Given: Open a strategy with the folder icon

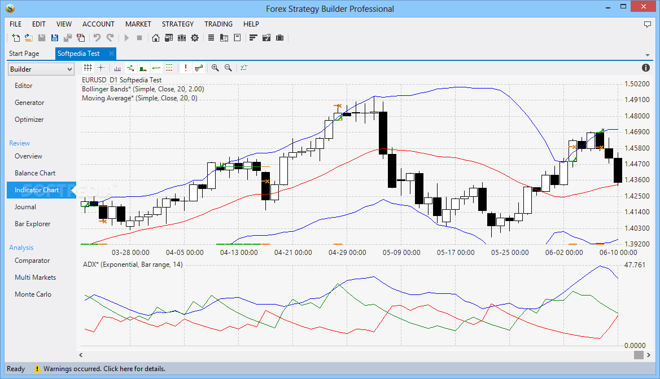Looking at the screenshot, I should [29, 38].
